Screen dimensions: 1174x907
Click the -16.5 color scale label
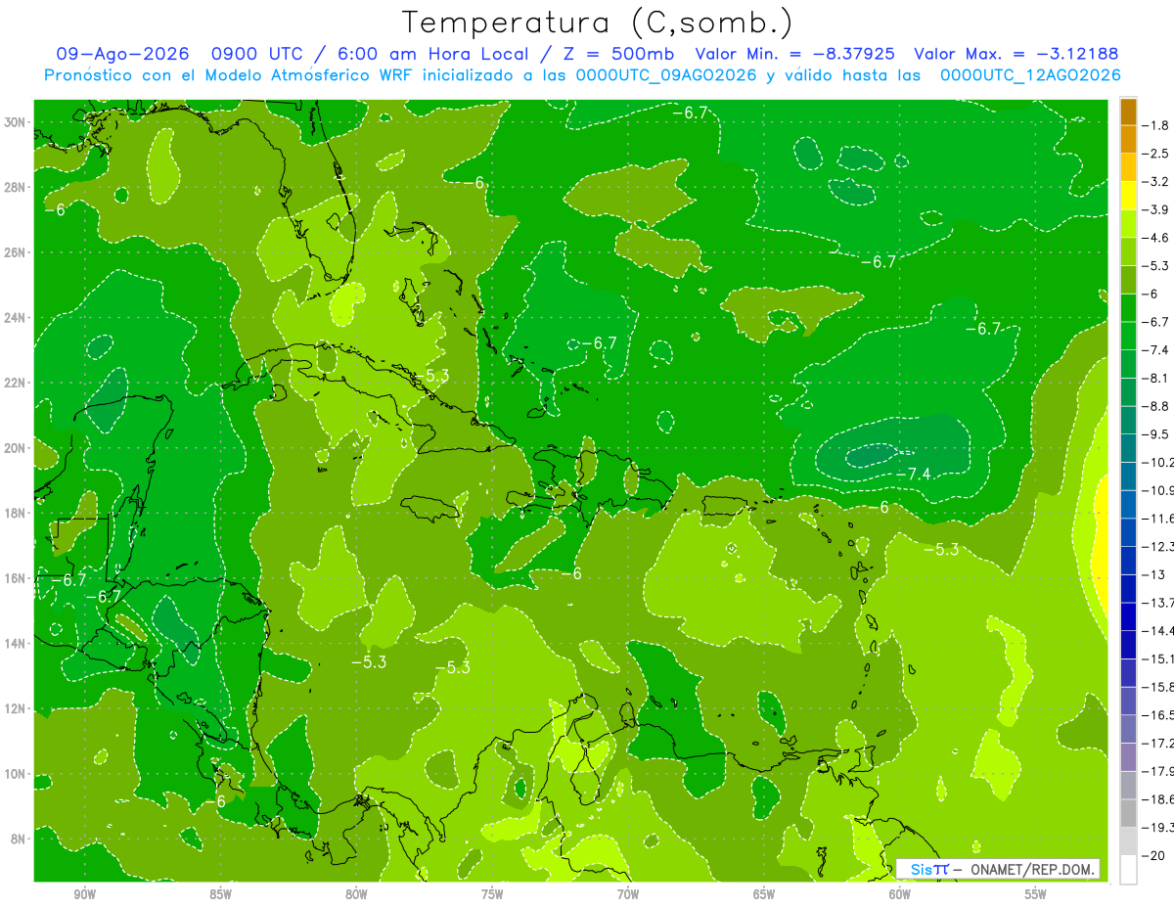point(1158,714)
